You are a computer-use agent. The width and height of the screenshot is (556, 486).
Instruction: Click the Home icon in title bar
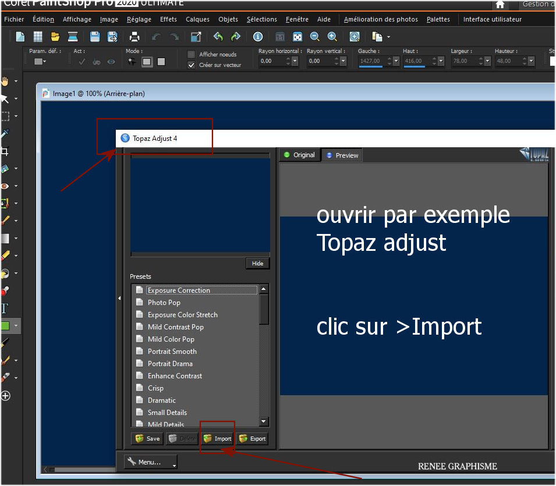coord(500,4)
